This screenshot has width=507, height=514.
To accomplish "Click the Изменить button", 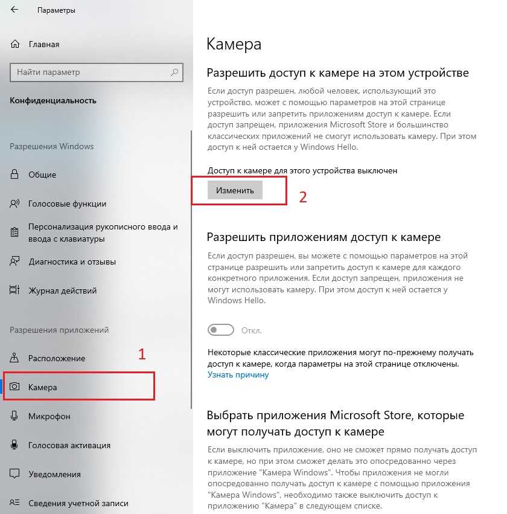I will pos(235,190).
